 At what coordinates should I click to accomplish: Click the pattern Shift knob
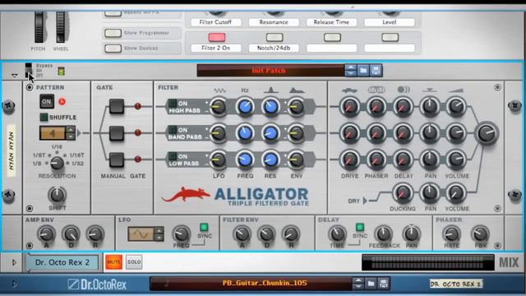click(x=57, y=195)
